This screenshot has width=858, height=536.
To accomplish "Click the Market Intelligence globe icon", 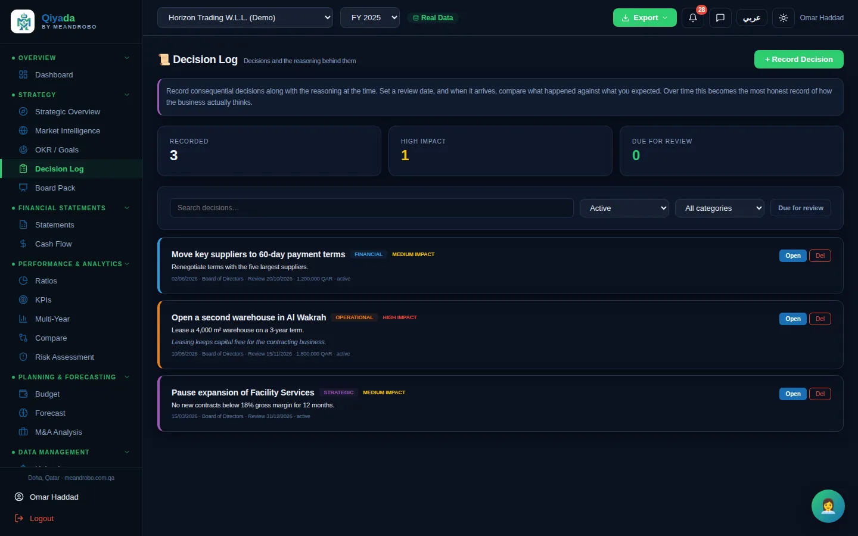I will [x=23, y=130].
